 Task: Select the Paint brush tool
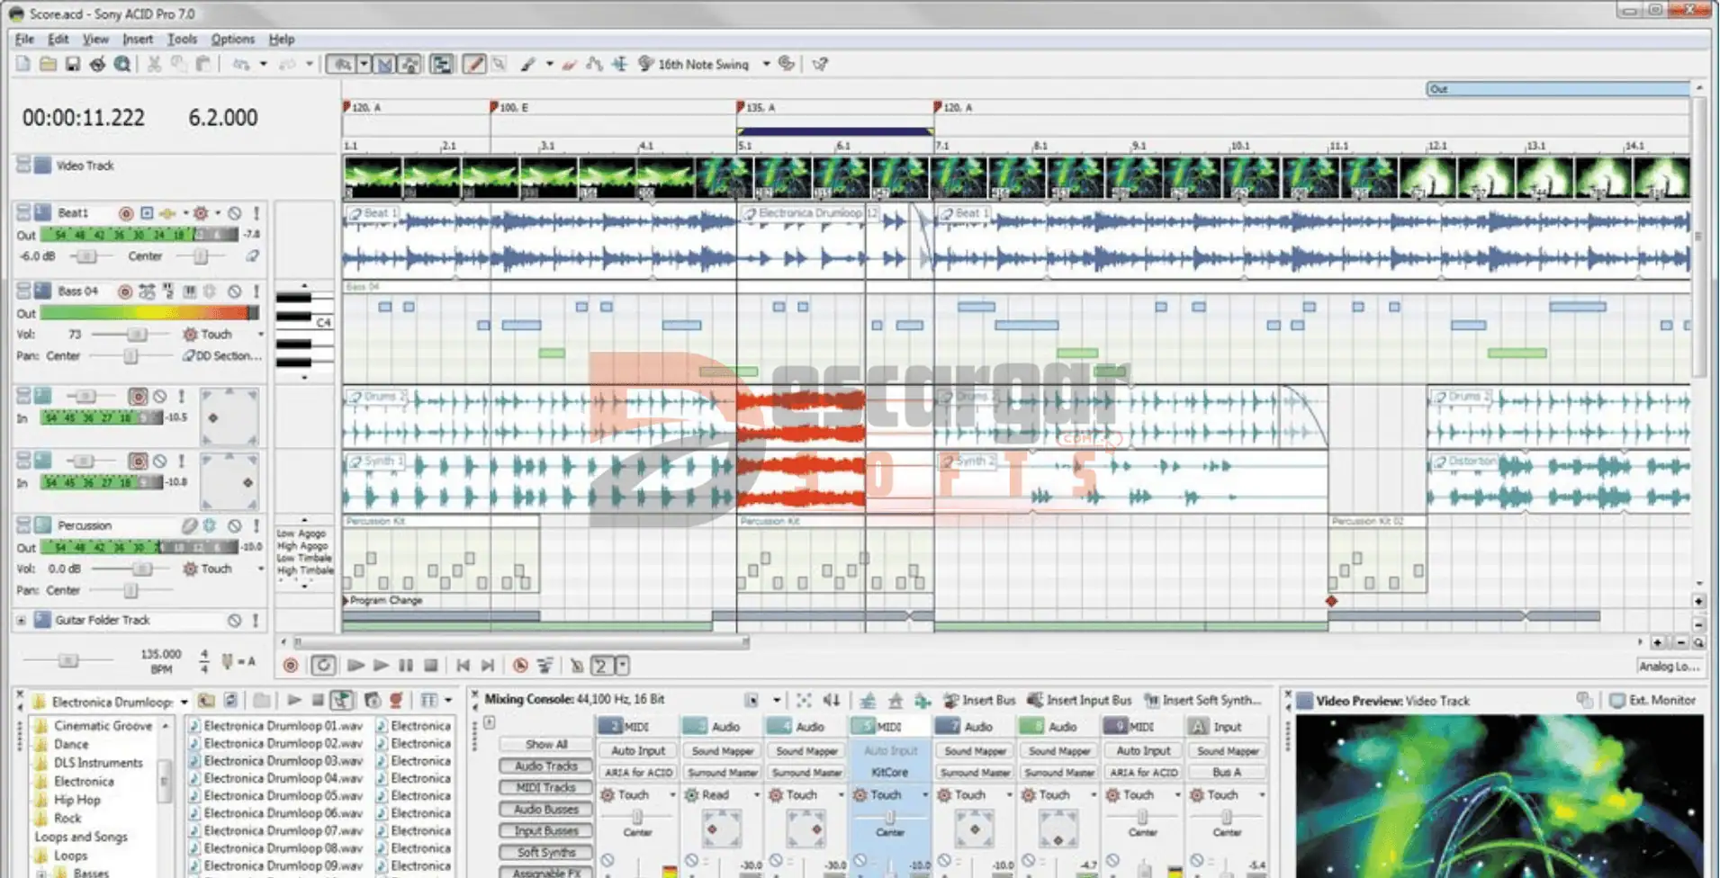(x=528, y=64)
